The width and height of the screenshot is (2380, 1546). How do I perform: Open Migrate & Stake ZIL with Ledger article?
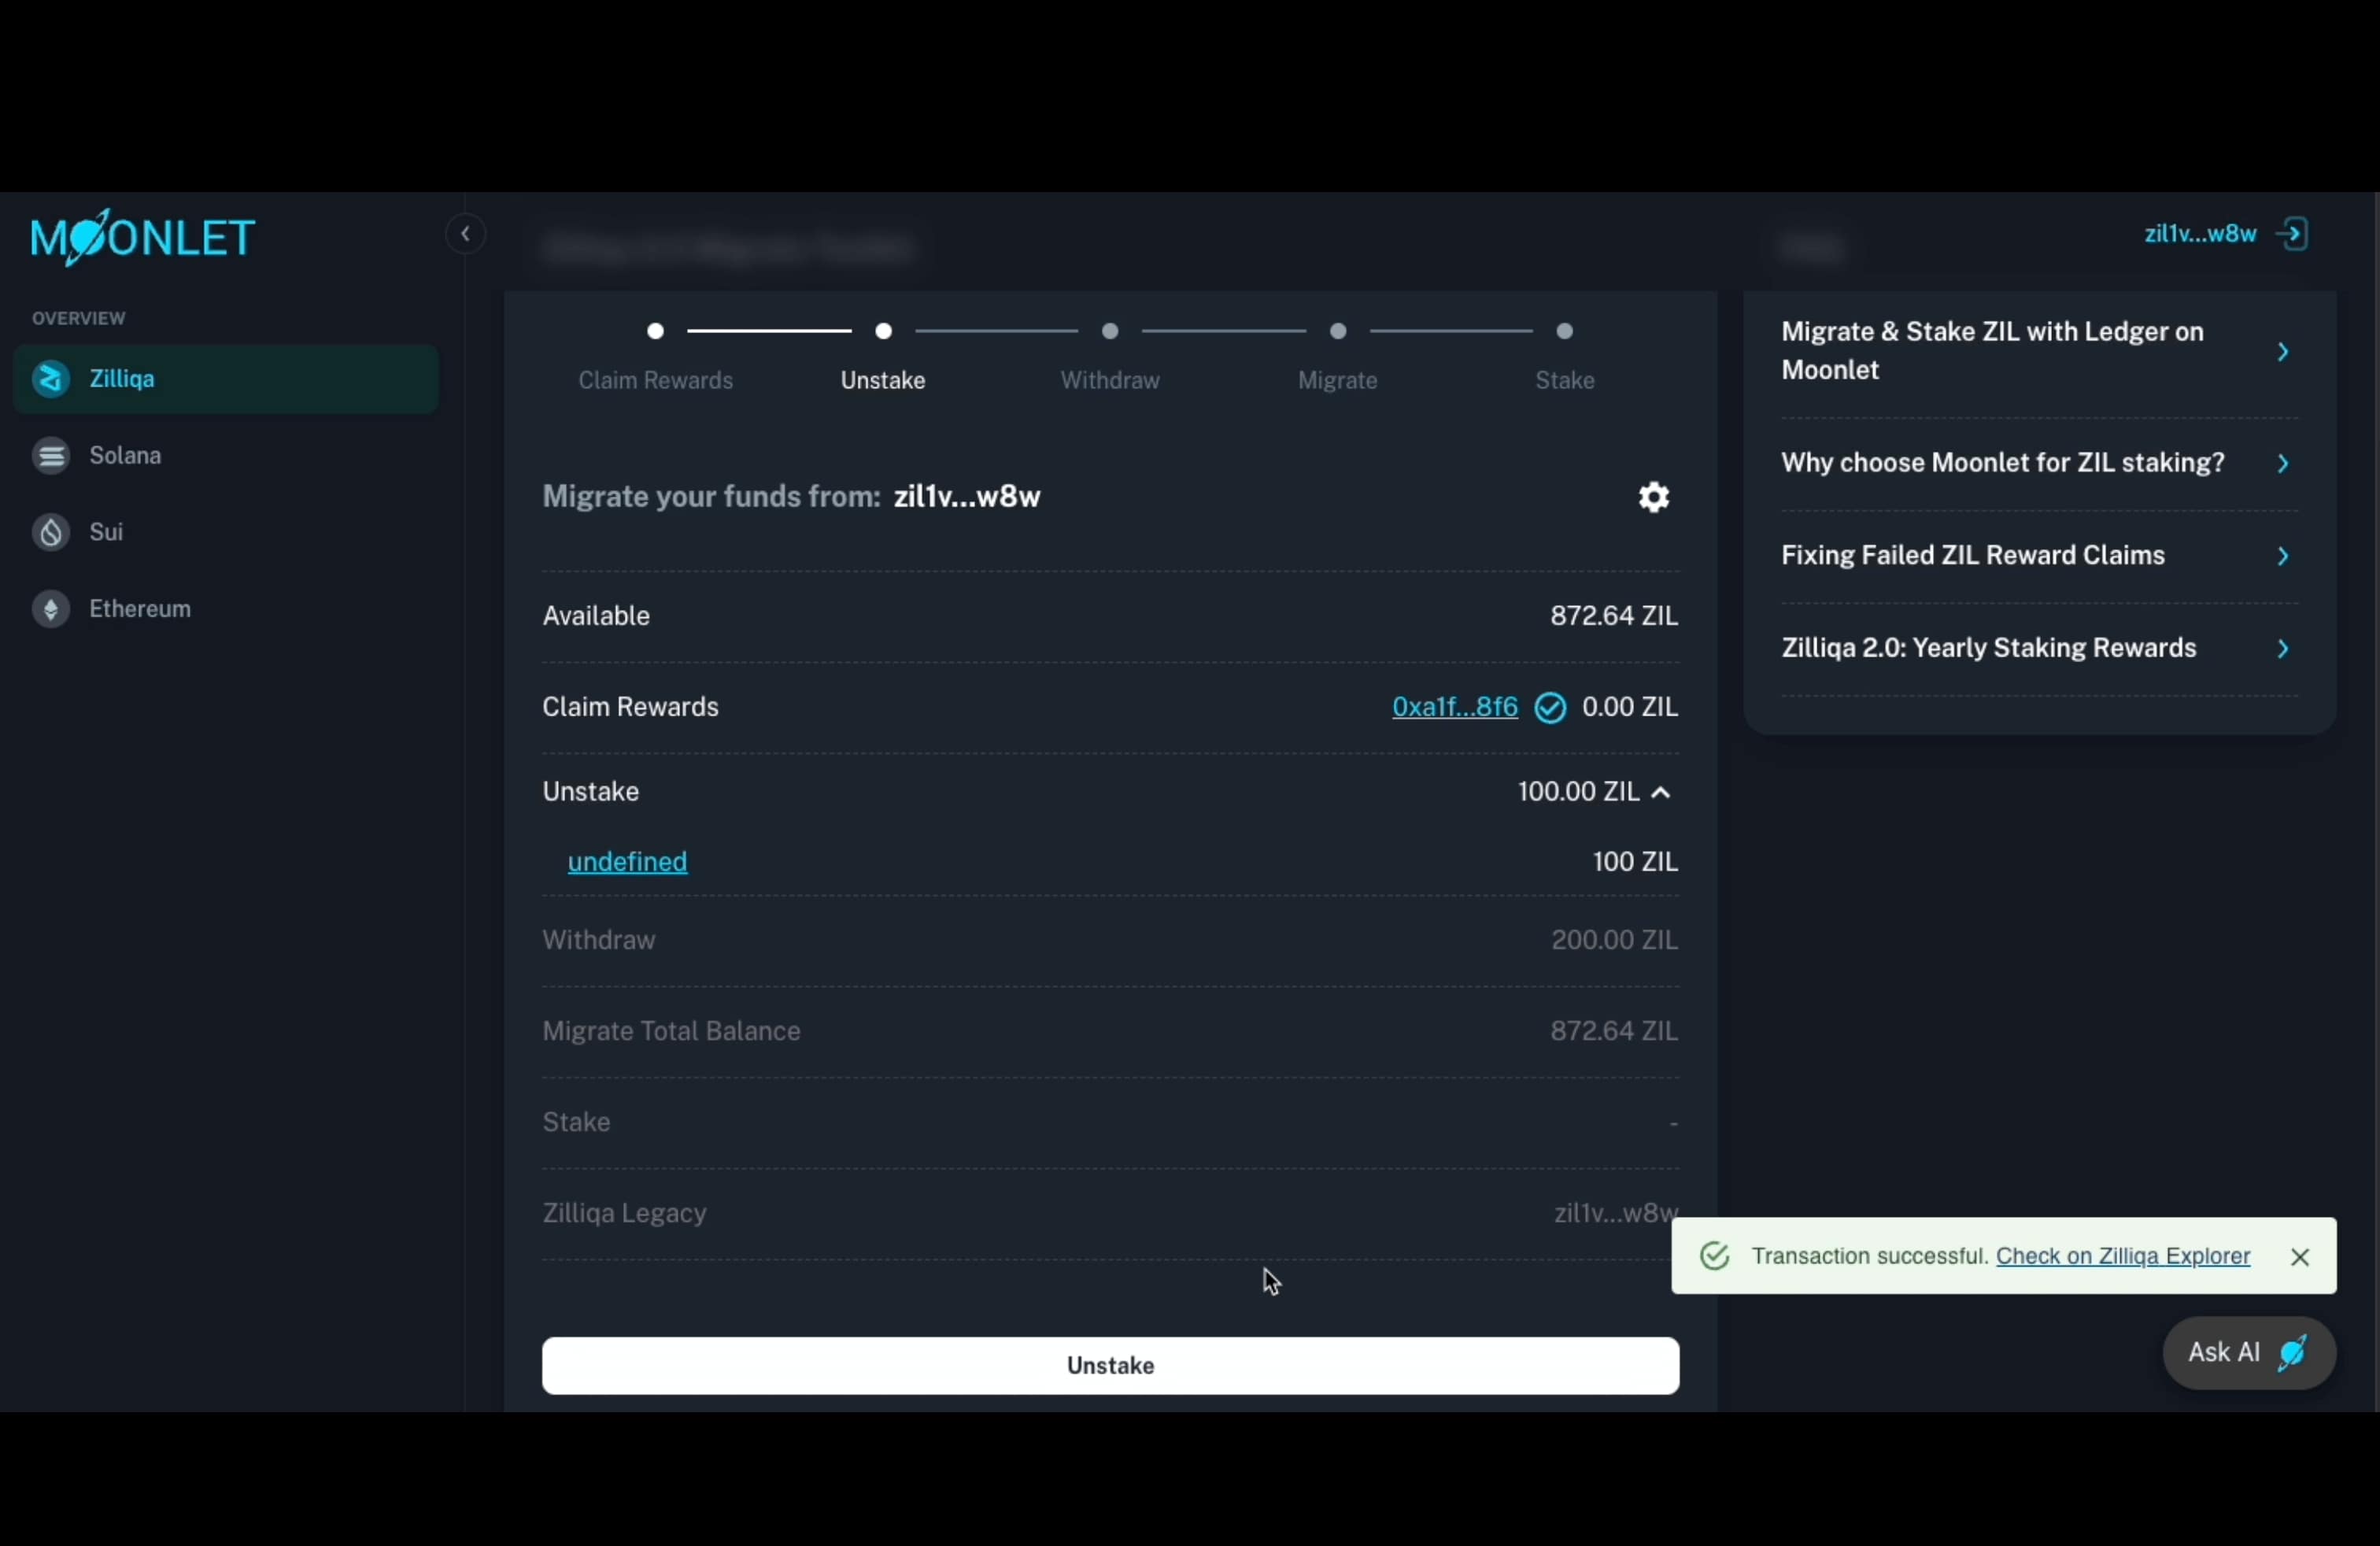[2039, 351]
